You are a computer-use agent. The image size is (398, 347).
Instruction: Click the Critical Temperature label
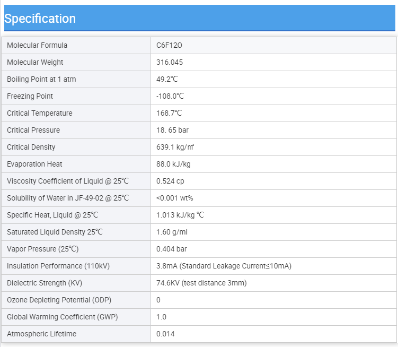click(40, 113)
